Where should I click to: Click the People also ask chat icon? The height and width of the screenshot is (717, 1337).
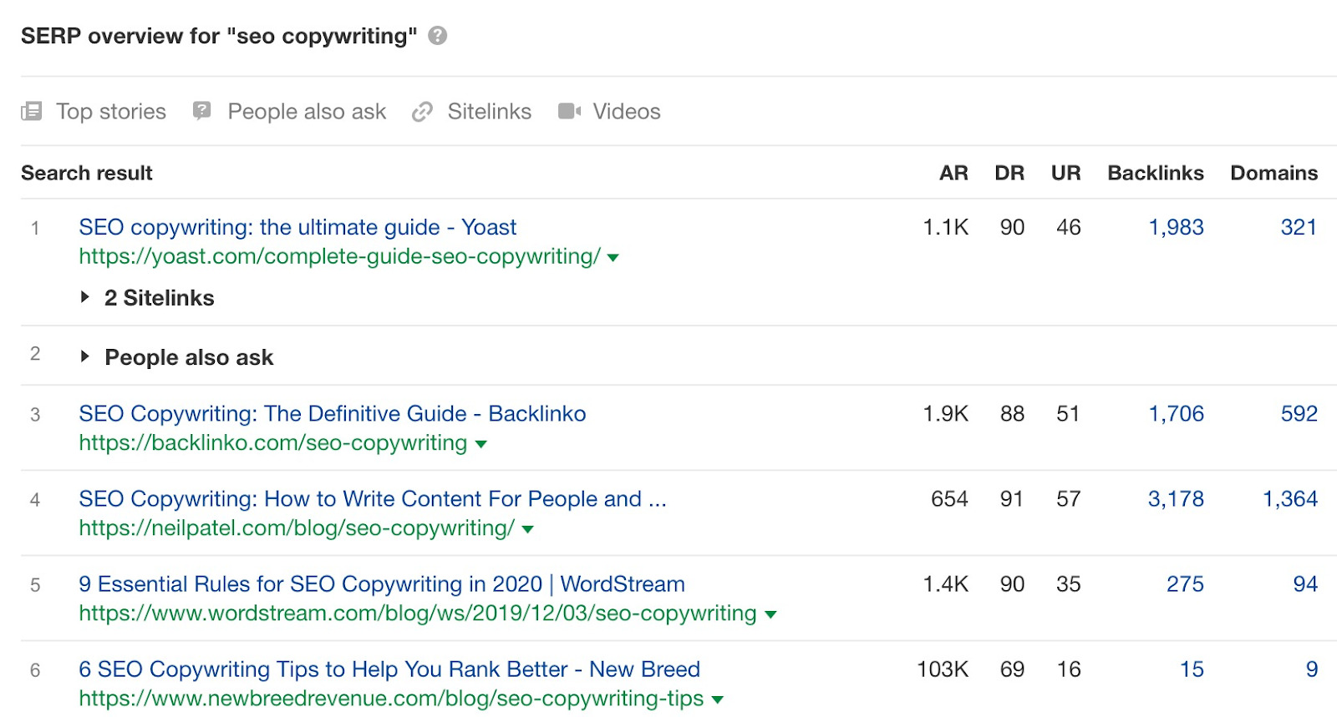(x=201, y=111)
